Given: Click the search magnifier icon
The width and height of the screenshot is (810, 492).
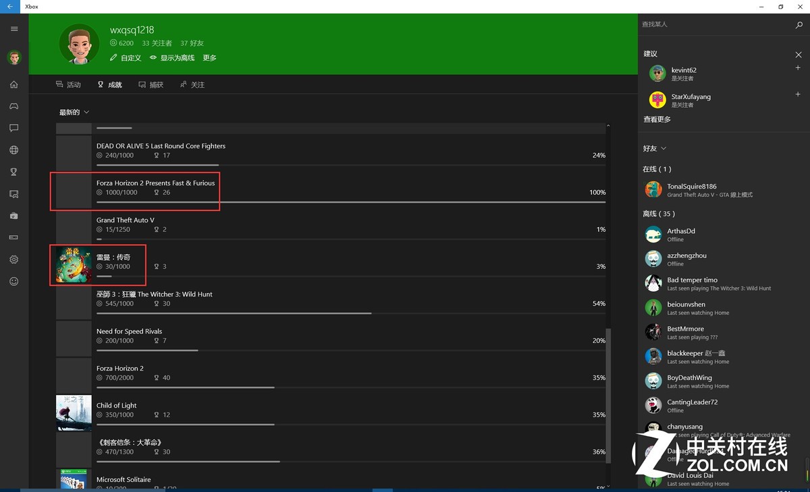Looking at the screenshot, I should click(799, 25).
